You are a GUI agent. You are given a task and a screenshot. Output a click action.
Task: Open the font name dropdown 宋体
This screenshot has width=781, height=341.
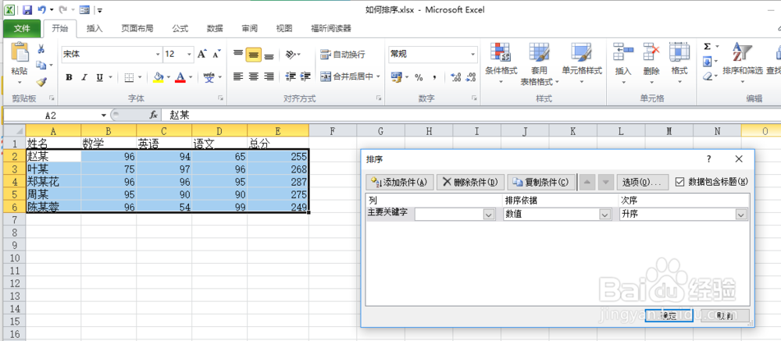158,55
